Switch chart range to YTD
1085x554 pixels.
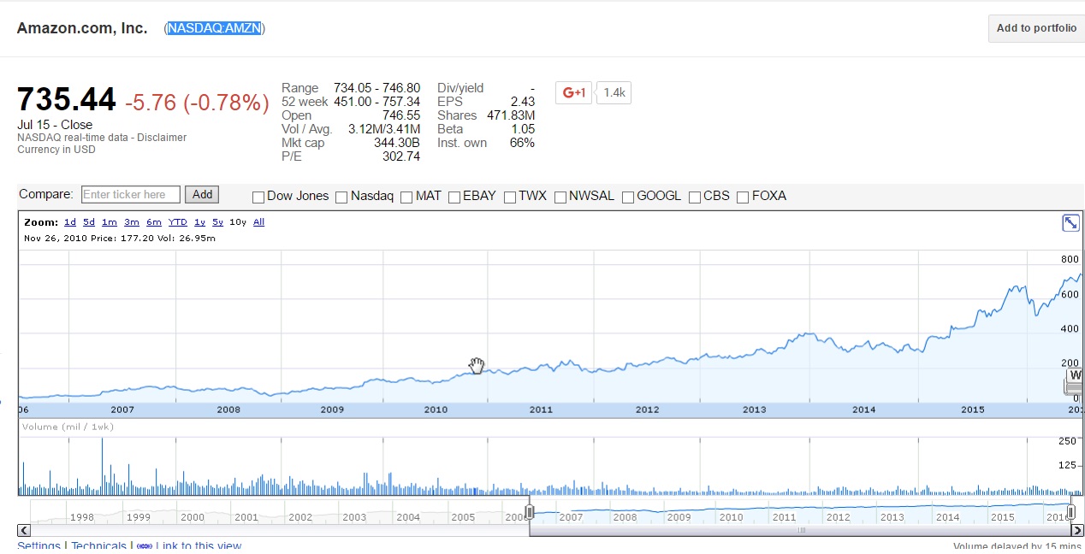click(x=178, y=222)
